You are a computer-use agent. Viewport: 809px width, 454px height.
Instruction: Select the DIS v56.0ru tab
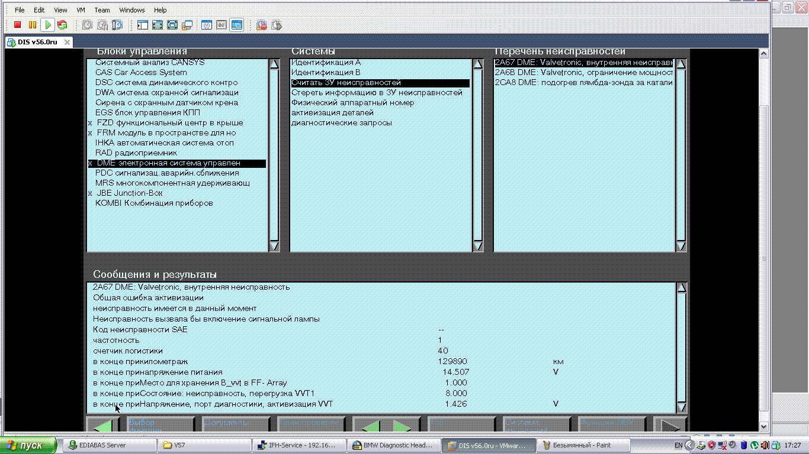click(37, 42)
